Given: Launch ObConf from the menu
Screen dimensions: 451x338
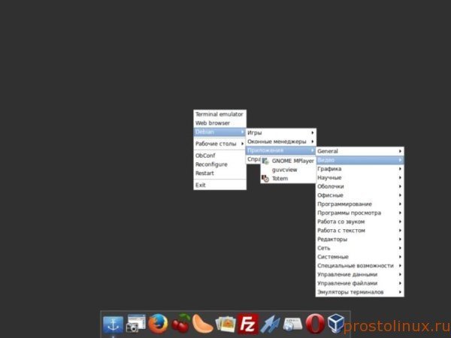Looking at the screenshot, I should point(219,155).
